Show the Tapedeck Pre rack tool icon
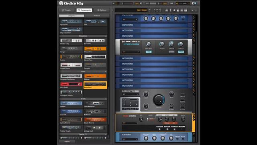The height and width of the screenshot is (145, 257). (167, 10)
